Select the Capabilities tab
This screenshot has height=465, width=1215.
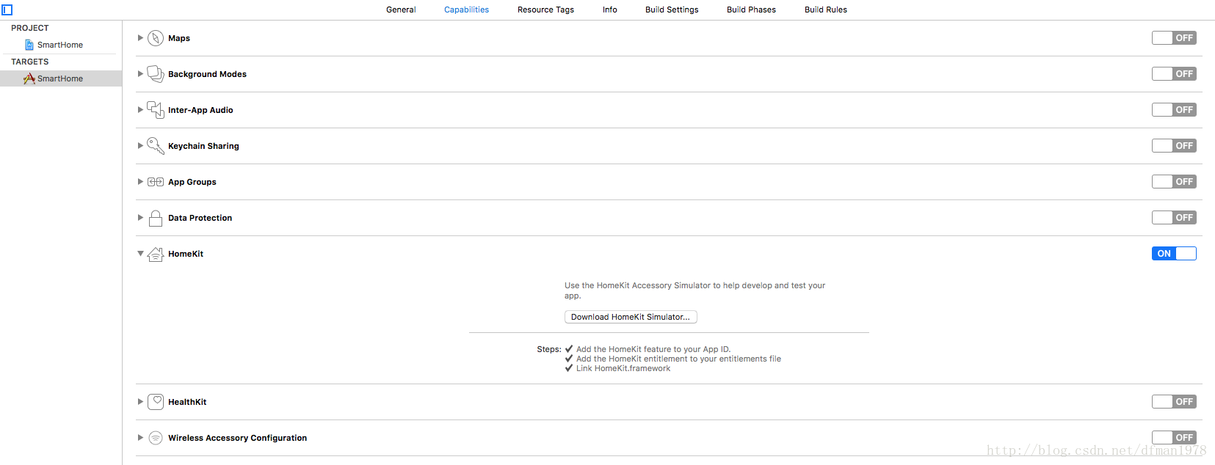(x=466, y=10)
